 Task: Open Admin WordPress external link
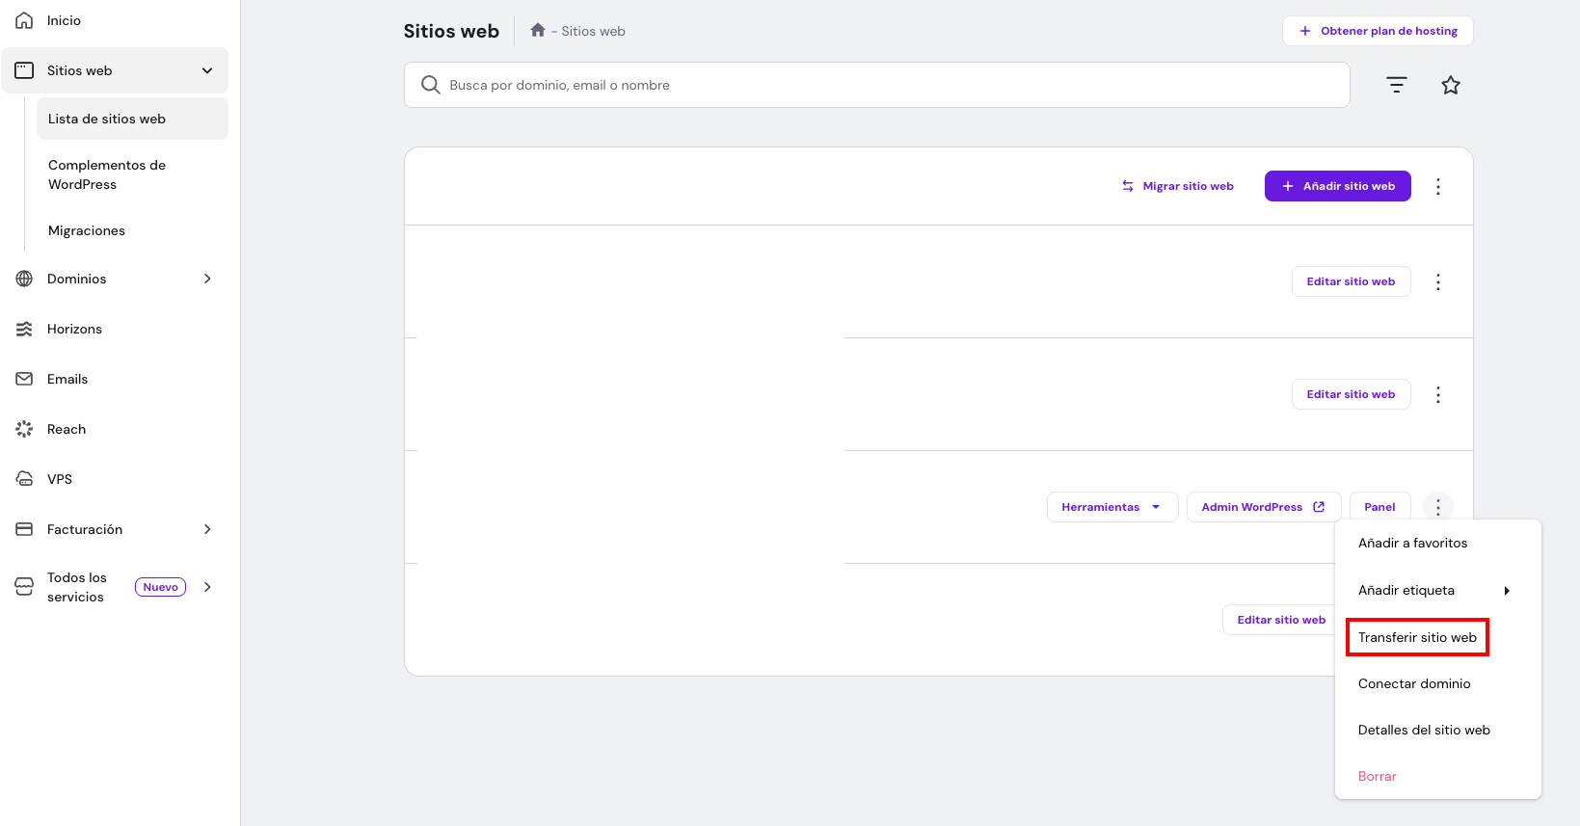(1263, 507)
